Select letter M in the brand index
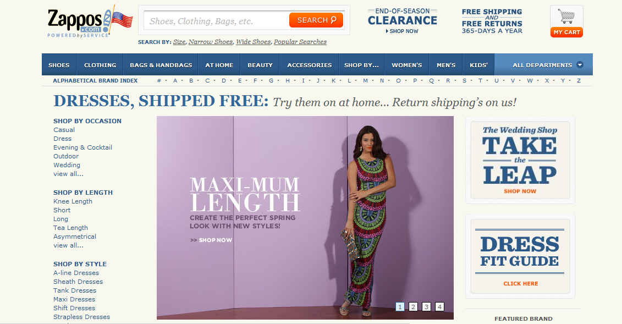 tap(365, 80)
